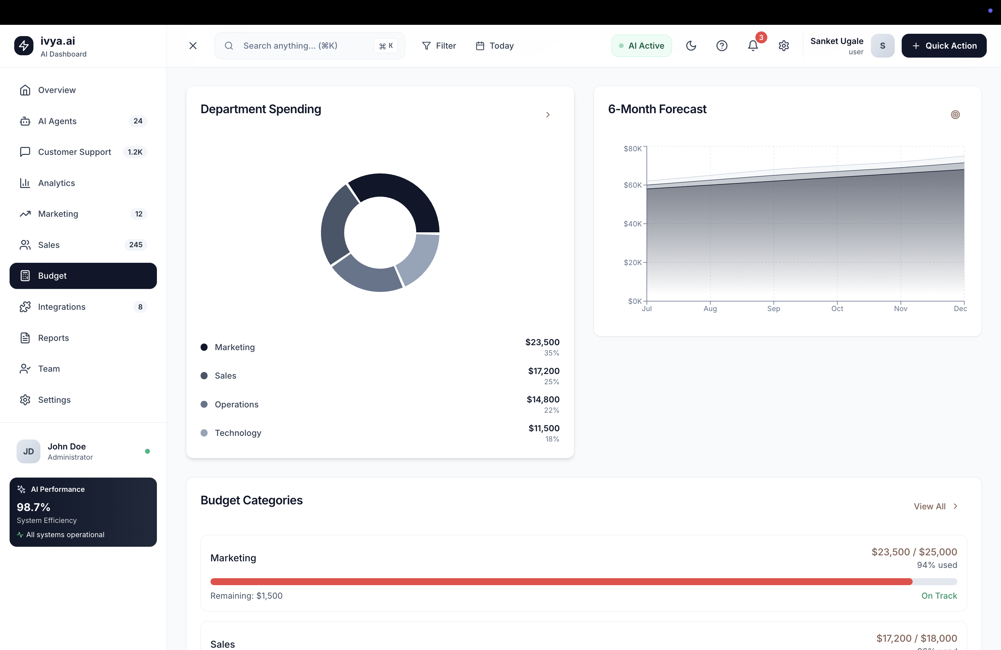Image resolution: width=1001 pixels, height=650 pixels.
Task: Open settings gear icon in header
Action: click(784, 46)
